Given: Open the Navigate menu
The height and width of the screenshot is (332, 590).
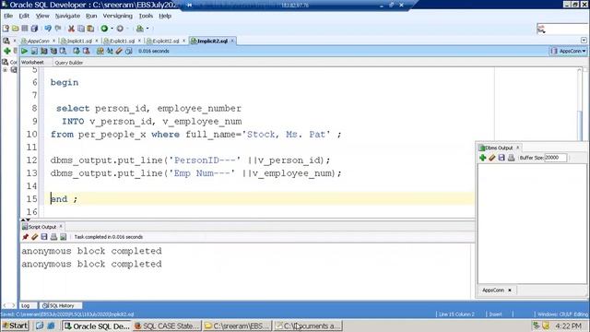Looking at the screenshot, I should [x=67, y=16].
